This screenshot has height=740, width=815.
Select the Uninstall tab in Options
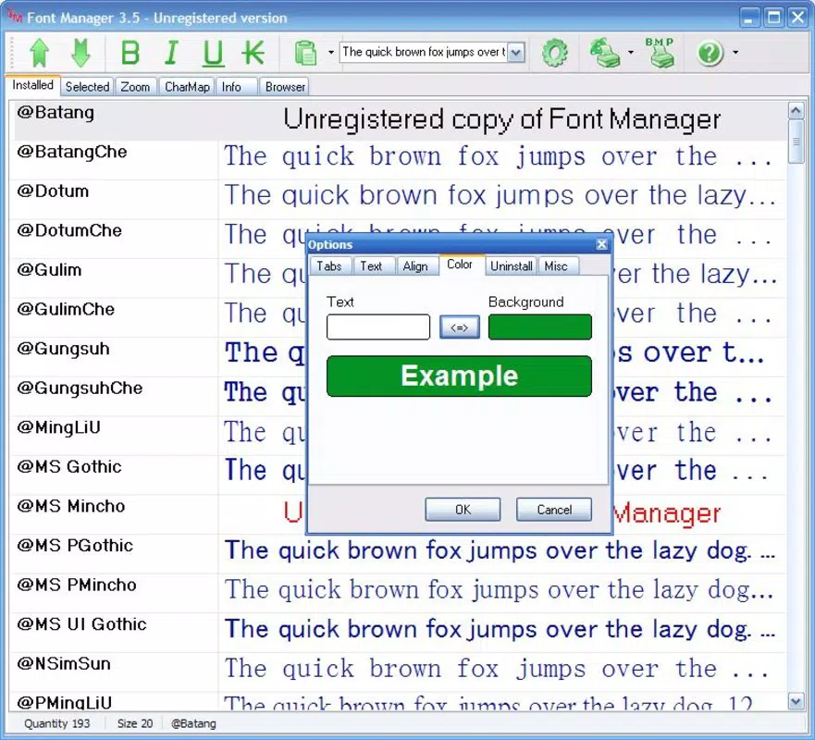coord(512,266)
